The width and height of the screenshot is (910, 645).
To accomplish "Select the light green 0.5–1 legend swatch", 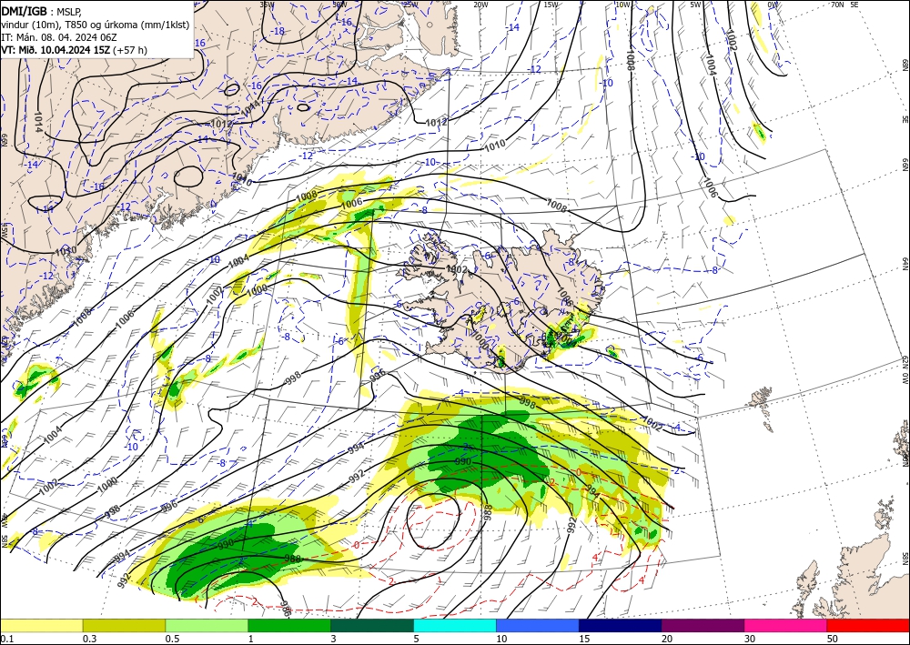I will tap(207, 625).
